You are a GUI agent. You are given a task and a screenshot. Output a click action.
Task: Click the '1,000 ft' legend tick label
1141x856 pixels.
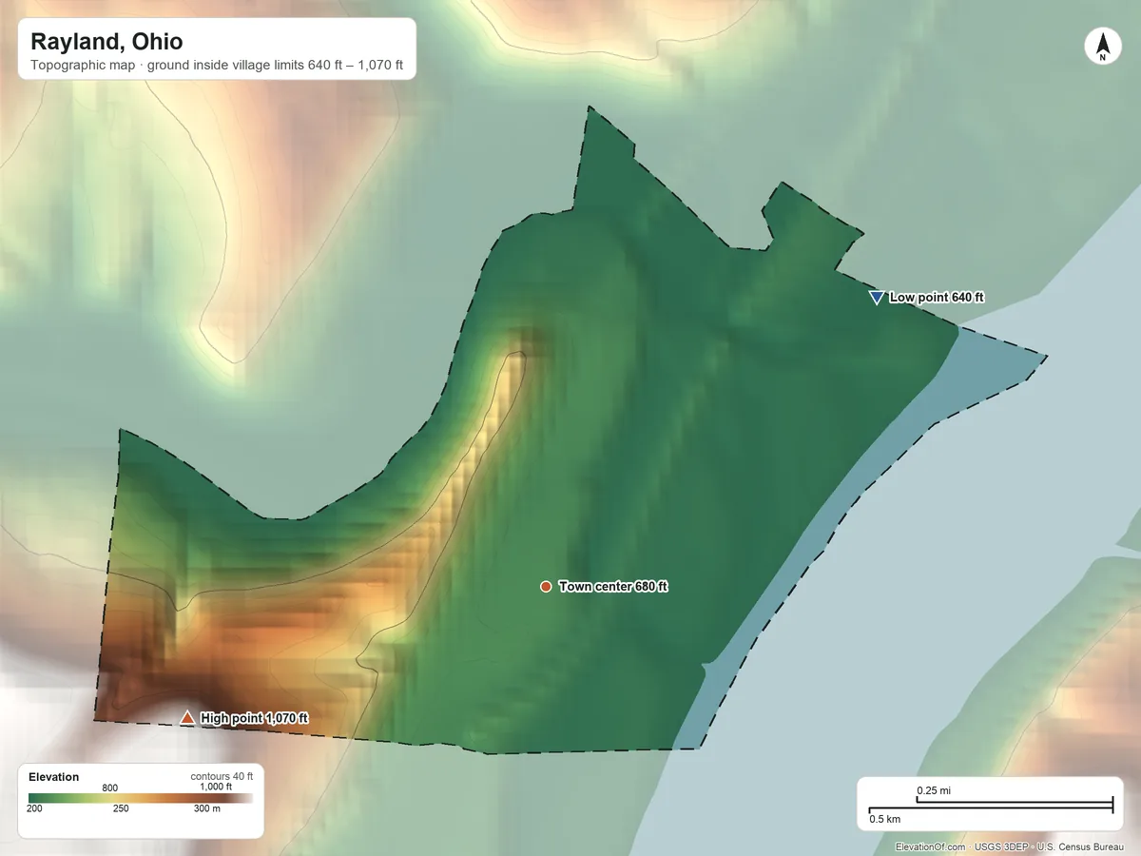[216, 787]
